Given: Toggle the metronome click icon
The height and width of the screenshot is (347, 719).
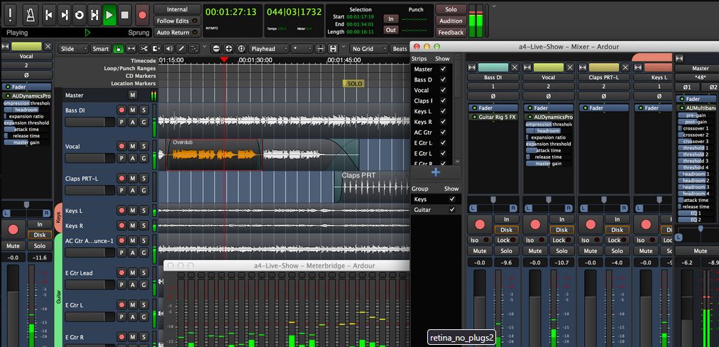Looking at the screenshot, I should click(x=31, y=15).
